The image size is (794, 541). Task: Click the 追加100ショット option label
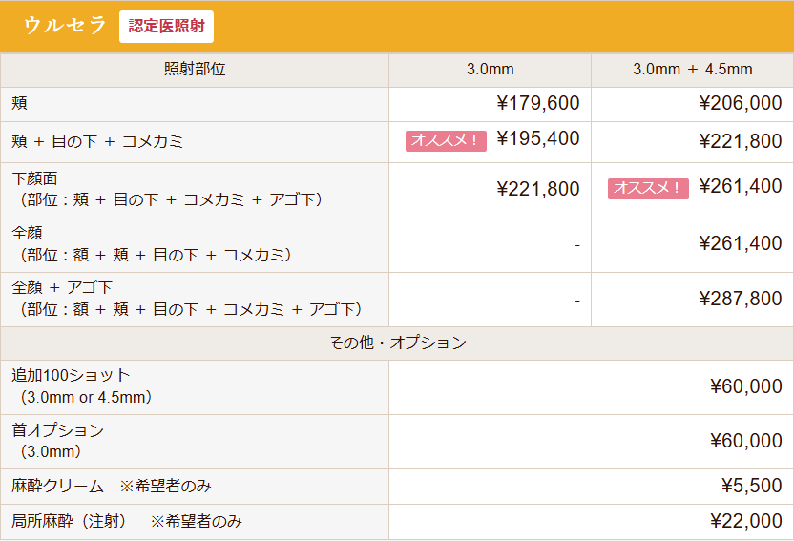point(71,375)
